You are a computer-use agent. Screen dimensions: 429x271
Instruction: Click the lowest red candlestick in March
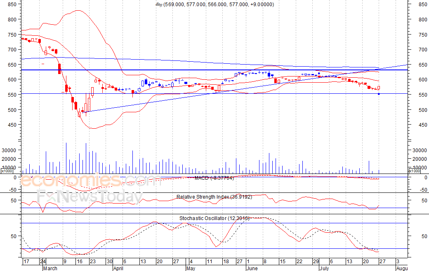[x=79, y=114]
